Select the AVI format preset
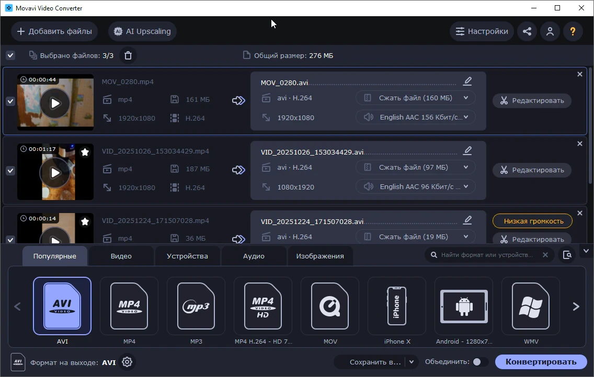Viewport: 594px width, 377px height. pos(62,306)
